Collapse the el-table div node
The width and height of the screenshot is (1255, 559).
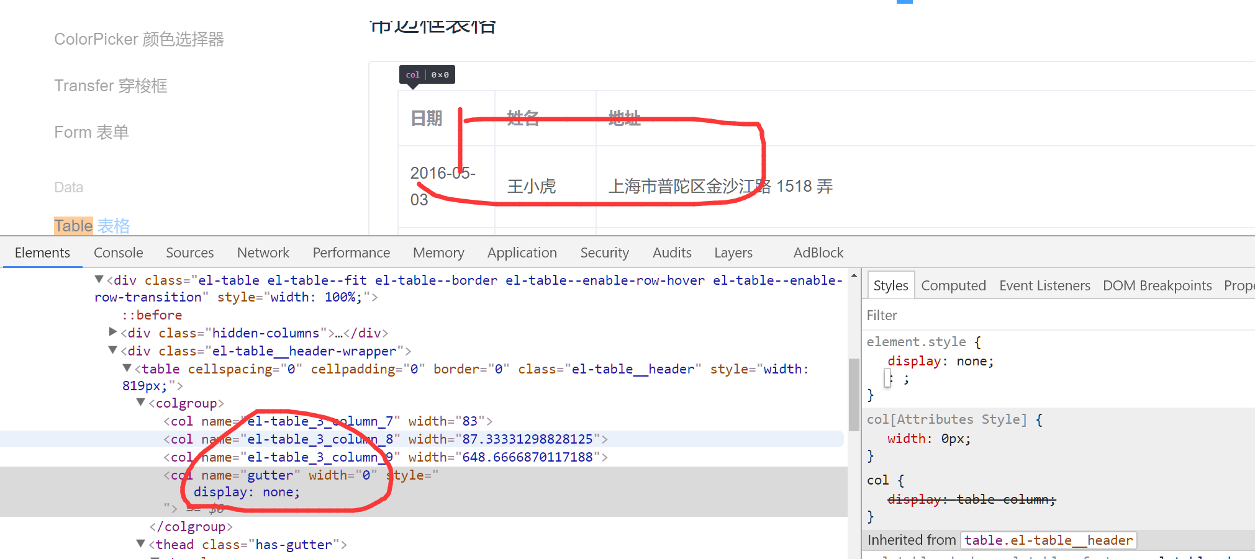99,280
